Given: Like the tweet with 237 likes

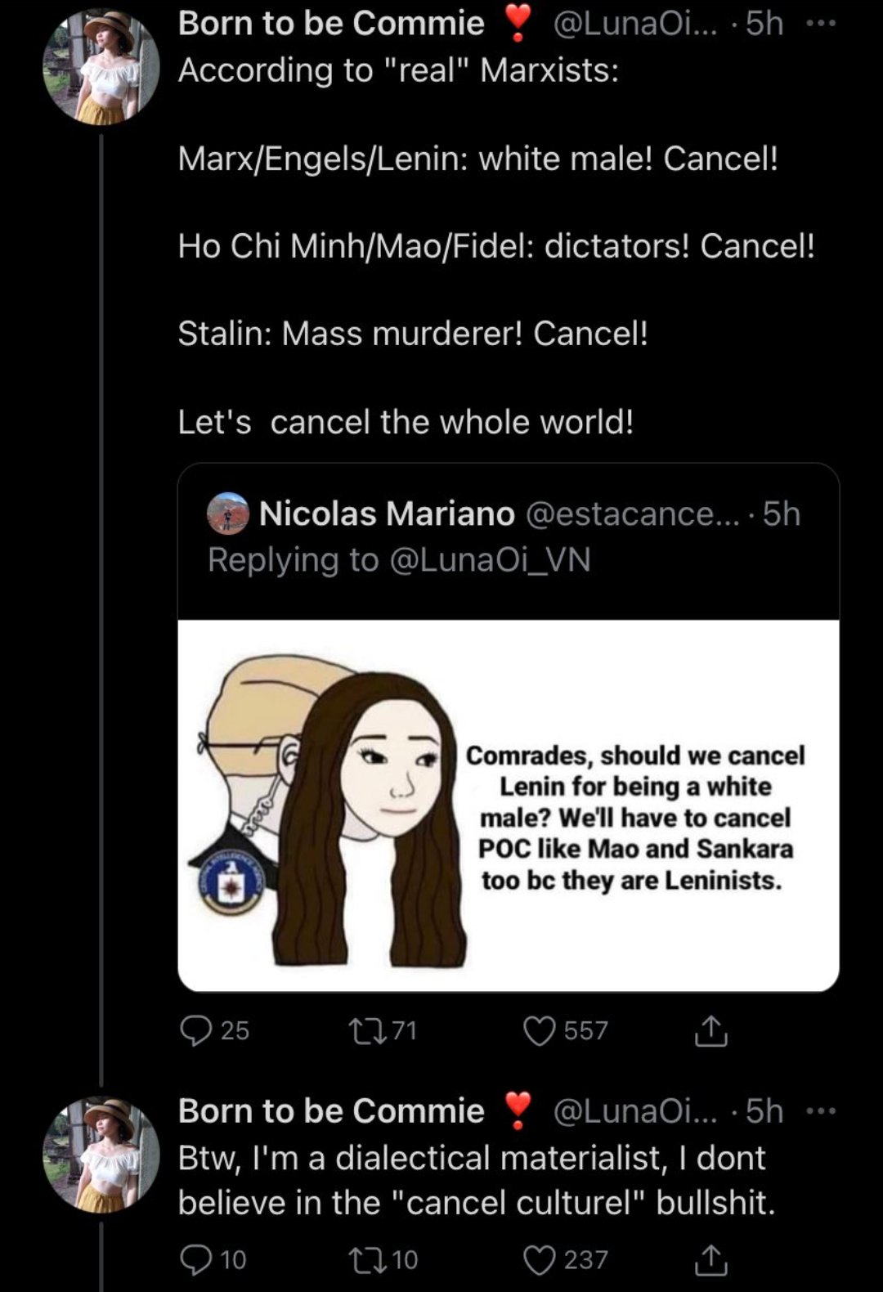Looking at the screenshot, I should 540,1259.
